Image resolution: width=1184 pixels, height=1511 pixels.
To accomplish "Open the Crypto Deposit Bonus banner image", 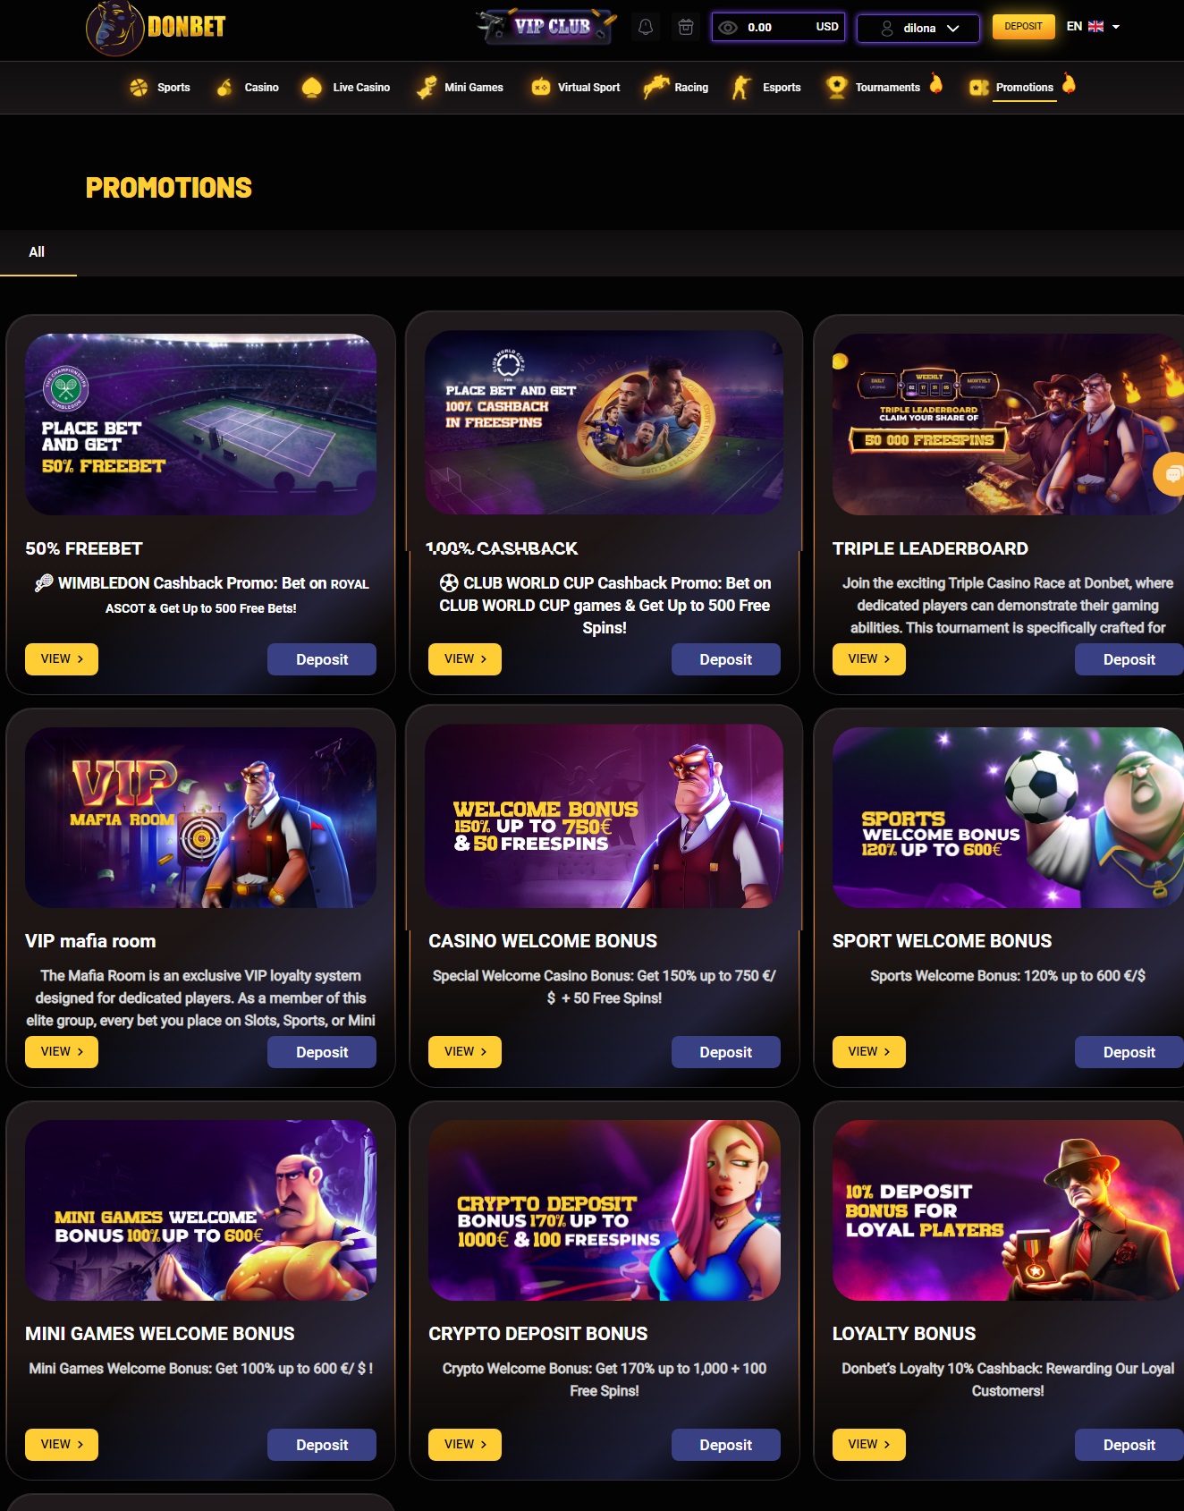I will [x=604, y=1210].
